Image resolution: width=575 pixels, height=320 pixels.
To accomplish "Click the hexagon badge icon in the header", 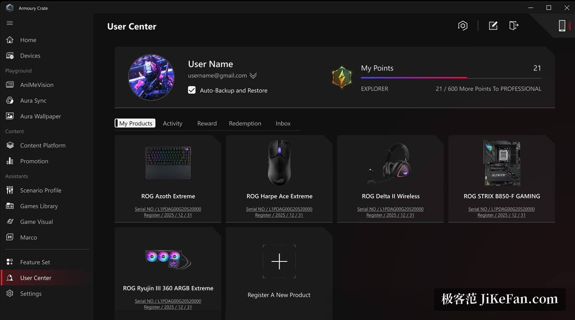I will (463, 26).
